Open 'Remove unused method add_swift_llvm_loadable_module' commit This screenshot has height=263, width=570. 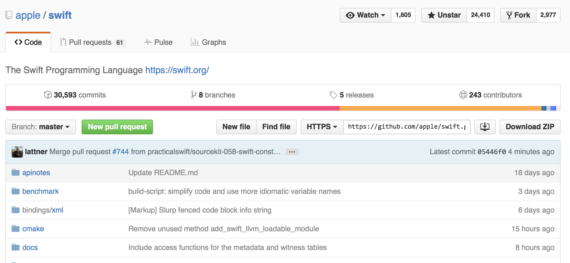(224, 229)
